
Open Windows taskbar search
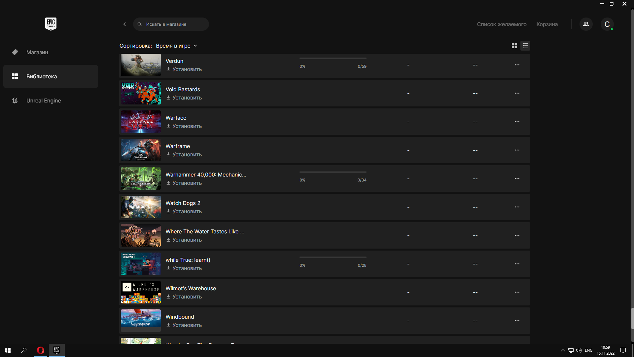coord(24,350)
